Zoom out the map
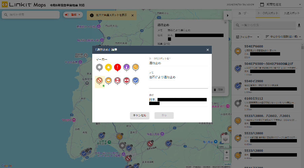This screenshot has height=168, width=304. (x=227, y=158)
